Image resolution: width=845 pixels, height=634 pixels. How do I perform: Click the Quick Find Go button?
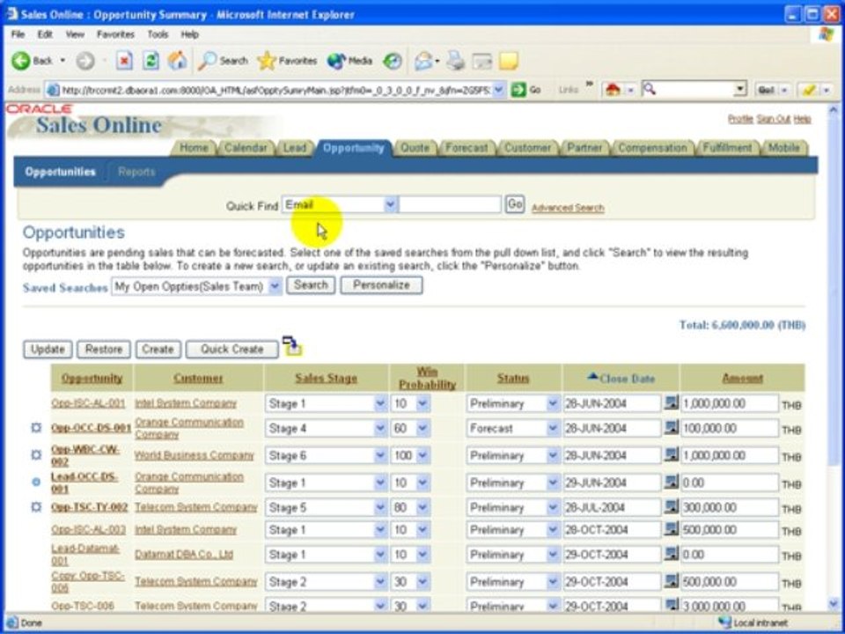click(x=515, y=204)
